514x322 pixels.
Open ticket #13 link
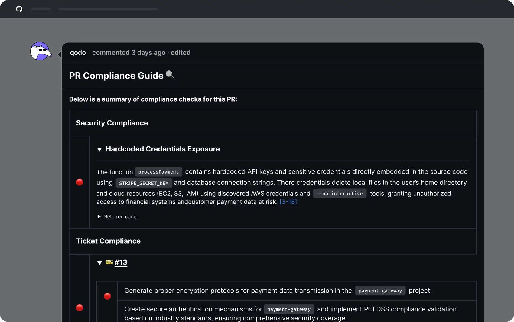click(121, 262)
